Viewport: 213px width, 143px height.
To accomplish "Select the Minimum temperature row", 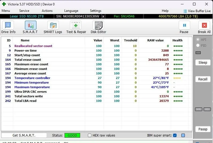I will coord(96,83).
